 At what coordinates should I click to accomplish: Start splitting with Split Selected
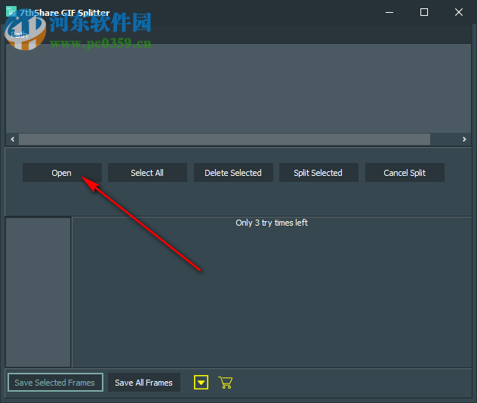point(319,173)
